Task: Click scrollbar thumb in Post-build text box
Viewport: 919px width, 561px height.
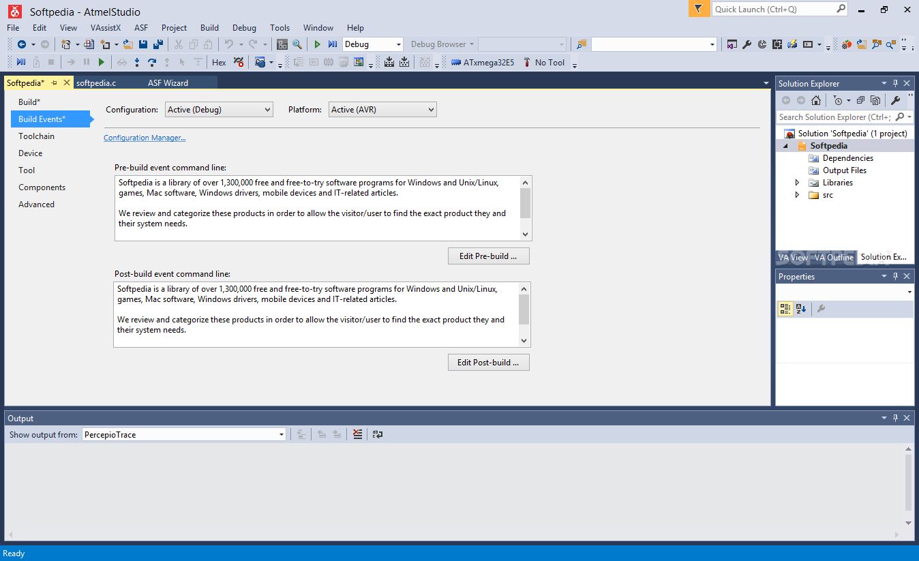Action: point(524,309)
